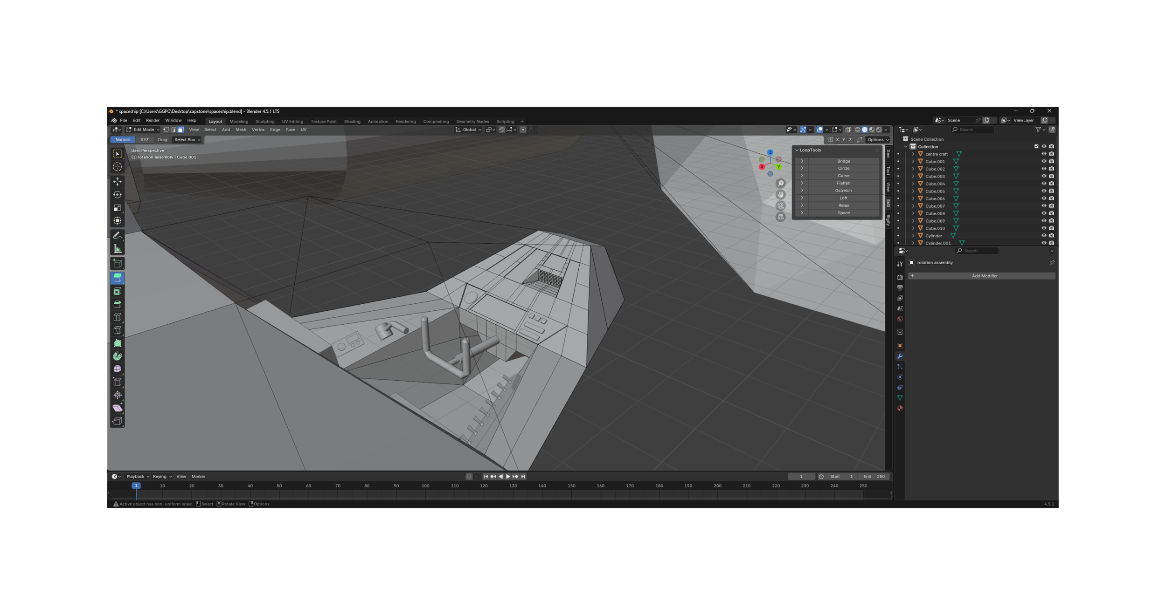Expand the Cube.003 outliner entry
Image resolution: width=1166 pixels, height=615 pixels.
point(913,176)
